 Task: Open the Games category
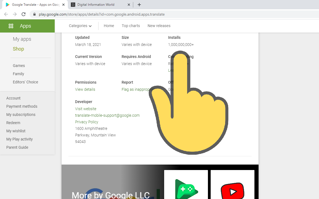coord(19,66)
